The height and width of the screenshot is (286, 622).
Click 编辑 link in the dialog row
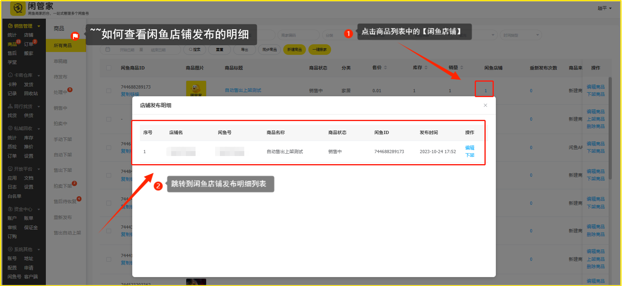point(469,148)
